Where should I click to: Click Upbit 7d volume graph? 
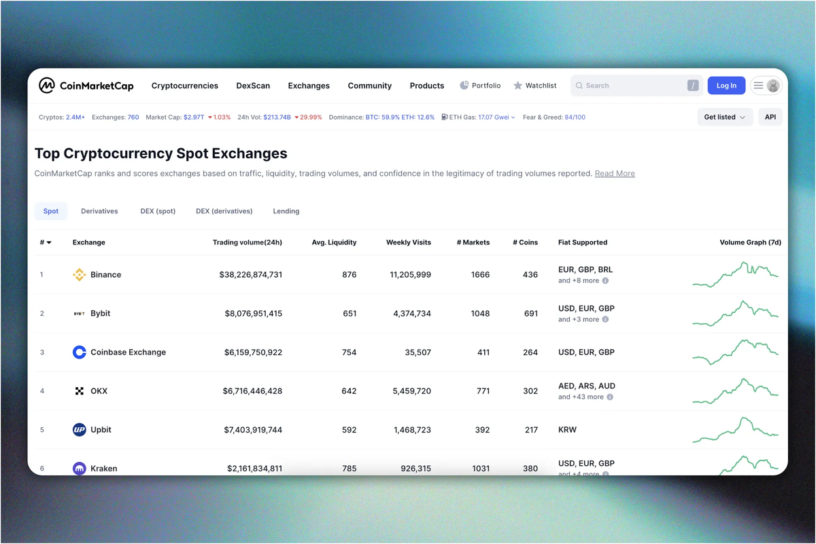[736, 430]
